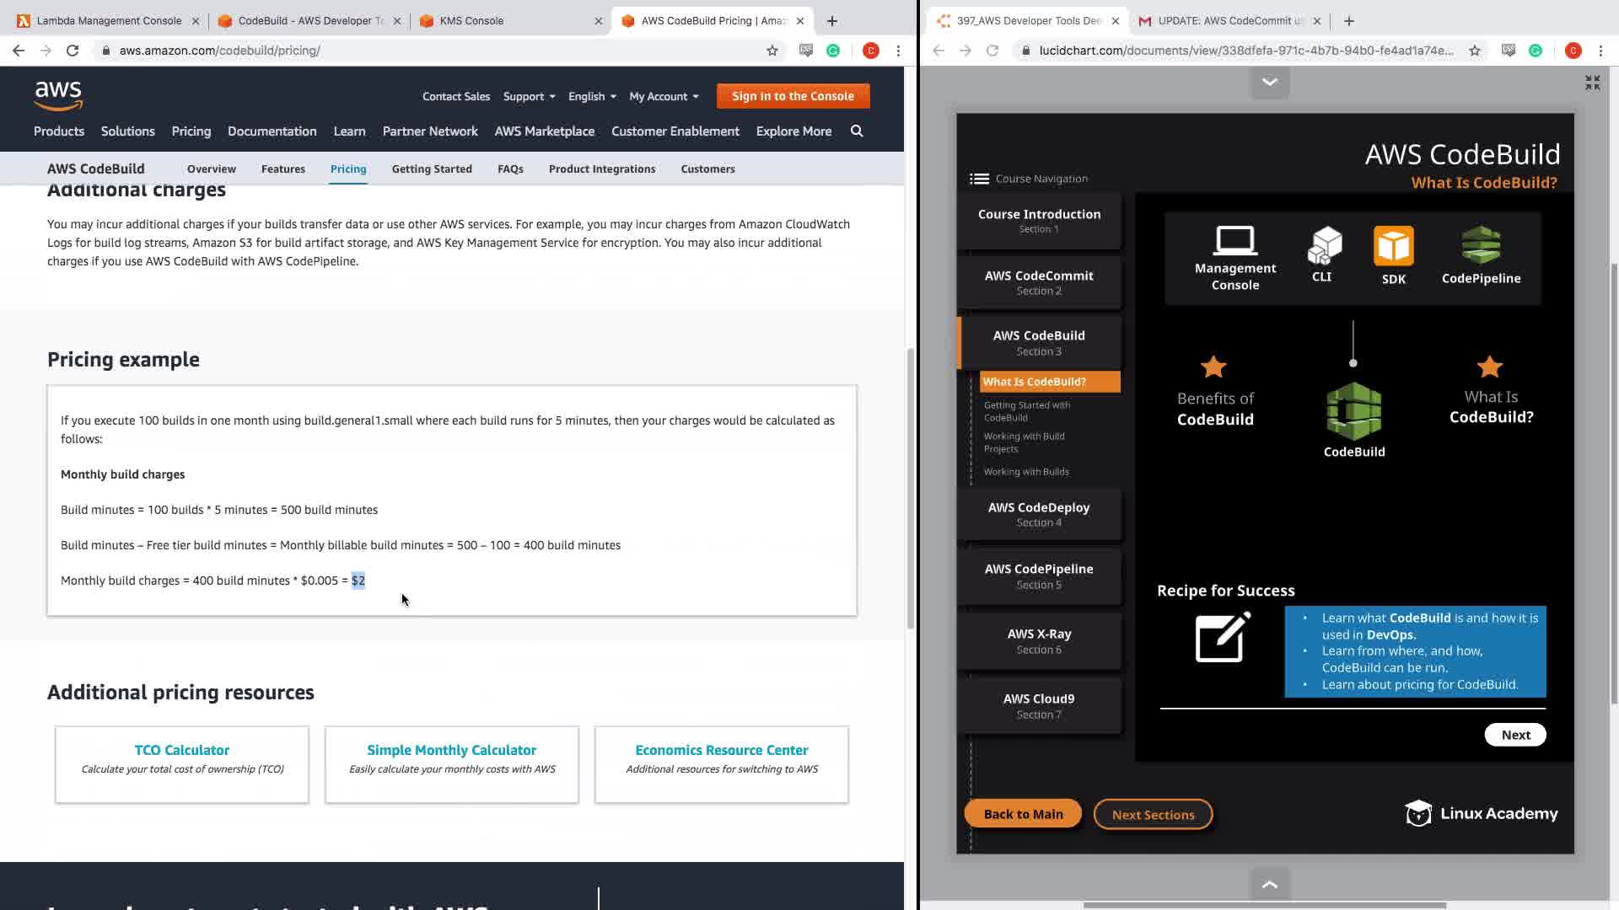1619x910 pixels.
Task: Click the Management Console laptop icon
Action: (x=1234, y=241)
